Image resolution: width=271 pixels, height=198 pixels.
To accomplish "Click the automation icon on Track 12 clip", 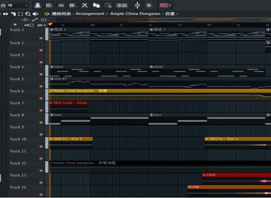I will [x=51, y=163].
